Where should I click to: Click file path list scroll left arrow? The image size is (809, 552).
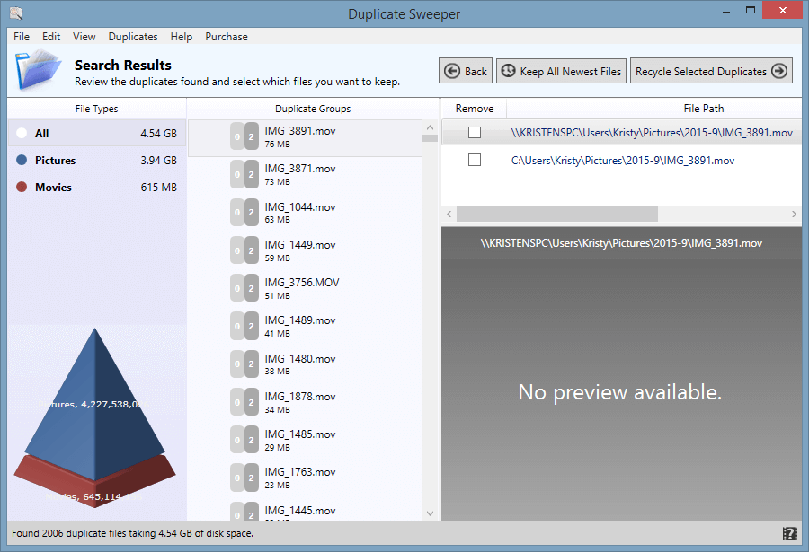(449, 214)
